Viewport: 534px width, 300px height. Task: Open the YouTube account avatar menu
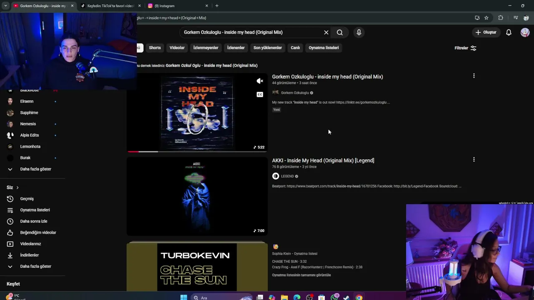[525, 32]
